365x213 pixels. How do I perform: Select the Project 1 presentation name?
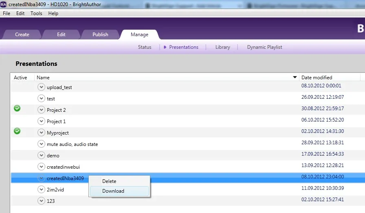56,122
